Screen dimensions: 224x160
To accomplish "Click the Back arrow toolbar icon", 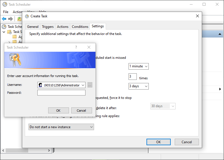I will [x=4, y=19].
